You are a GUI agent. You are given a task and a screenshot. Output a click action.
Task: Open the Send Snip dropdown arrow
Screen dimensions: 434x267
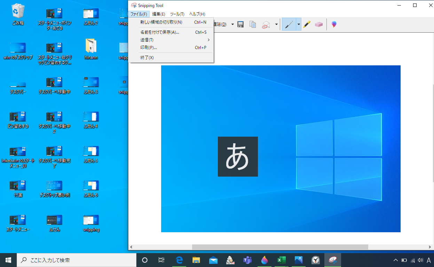click(x=276, y=24)
